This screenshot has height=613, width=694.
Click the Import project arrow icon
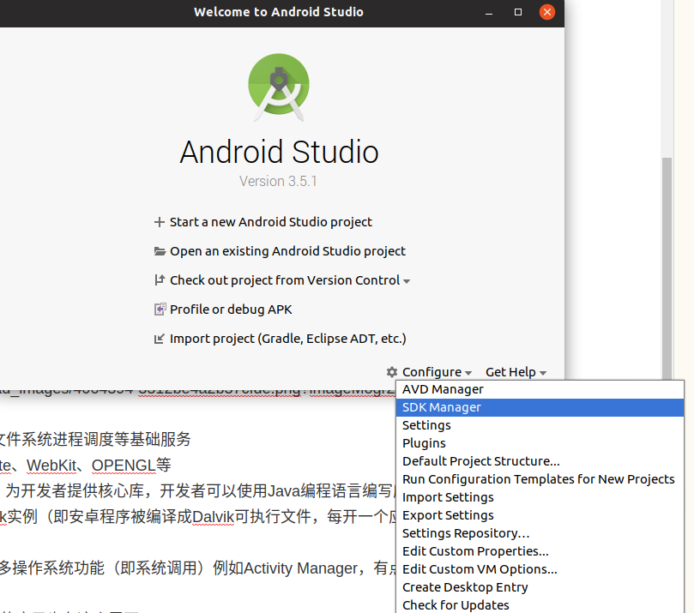click(x=159, y=339)
